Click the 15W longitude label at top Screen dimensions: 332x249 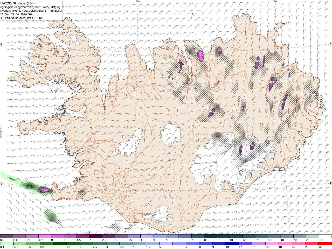(275, 1)
